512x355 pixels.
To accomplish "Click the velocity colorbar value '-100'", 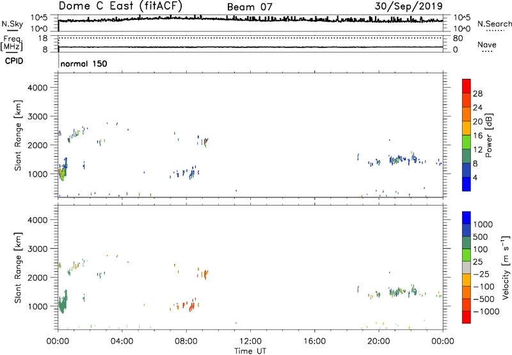I will pyautogui.click(x=483, y=286).
